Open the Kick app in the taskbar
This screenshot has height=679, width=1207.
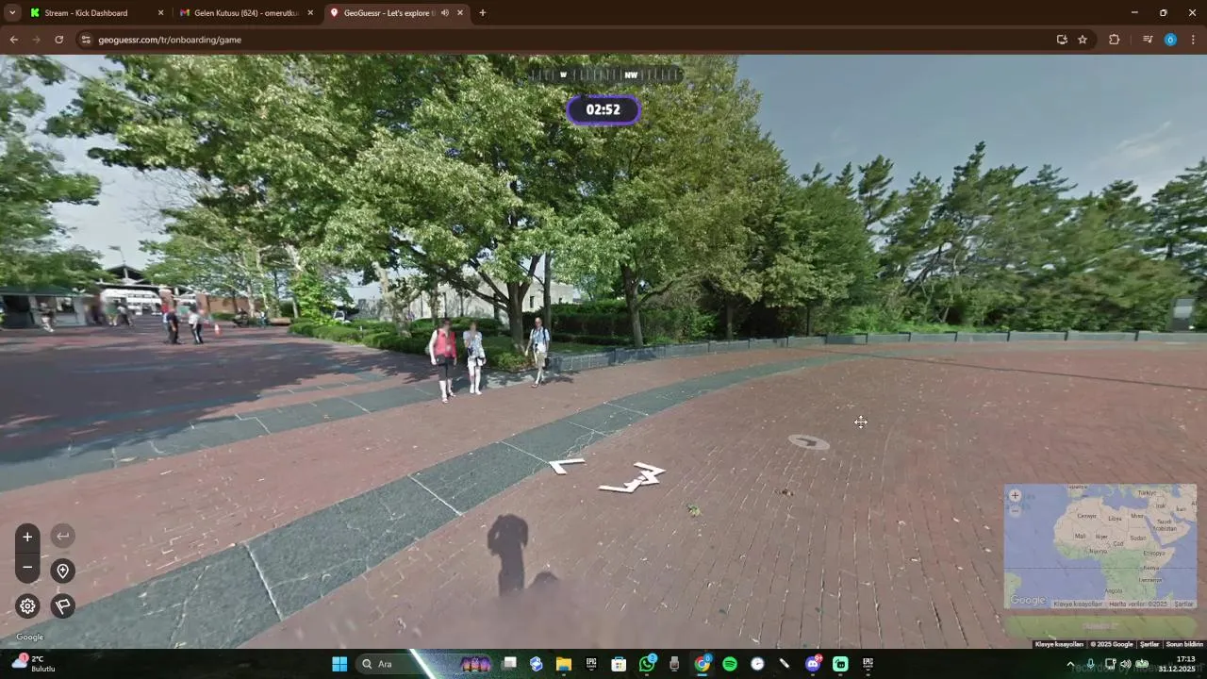pyautogui.click(x=840, y=664)
